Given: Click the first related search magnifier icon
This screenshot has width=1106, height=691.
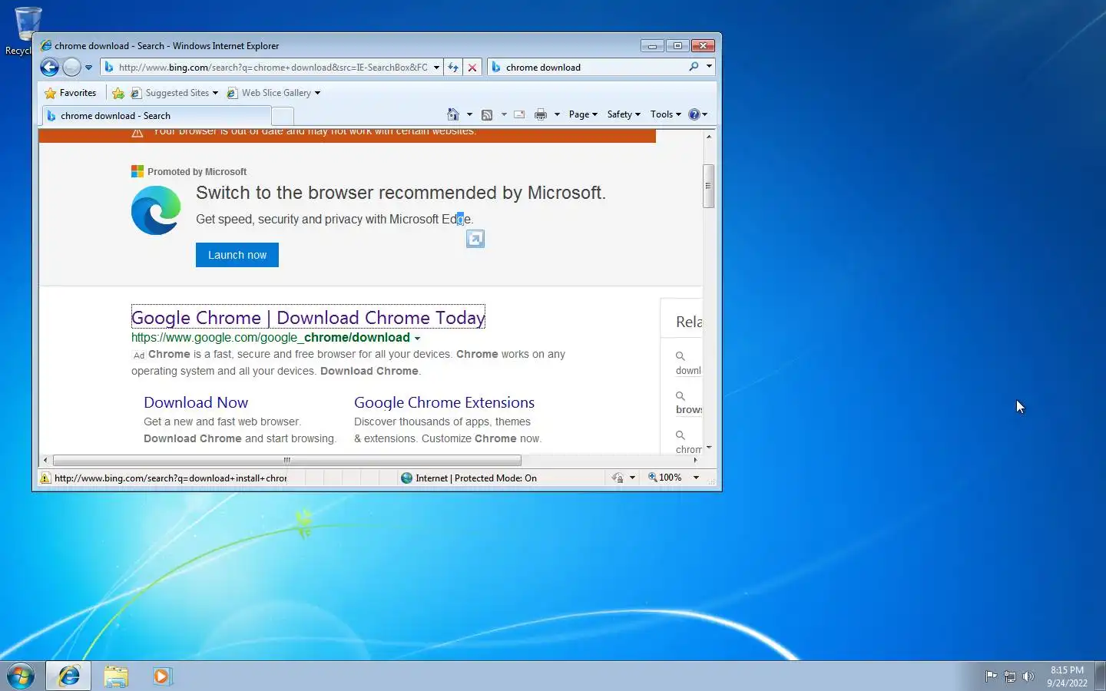Looking at the screenshot, I should click(x=680, y=356).
